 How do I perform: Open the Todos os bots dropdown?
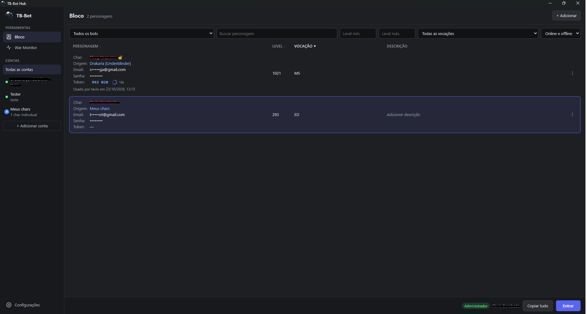141,34
